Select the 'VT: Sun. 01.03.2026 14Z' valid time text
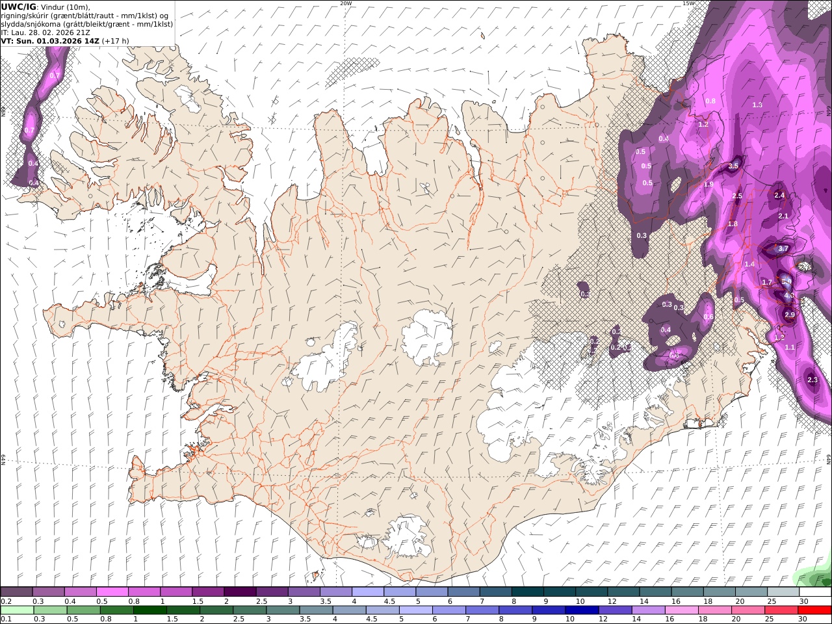Viewport: 832px width, 624px height. (x=49, y=40)
